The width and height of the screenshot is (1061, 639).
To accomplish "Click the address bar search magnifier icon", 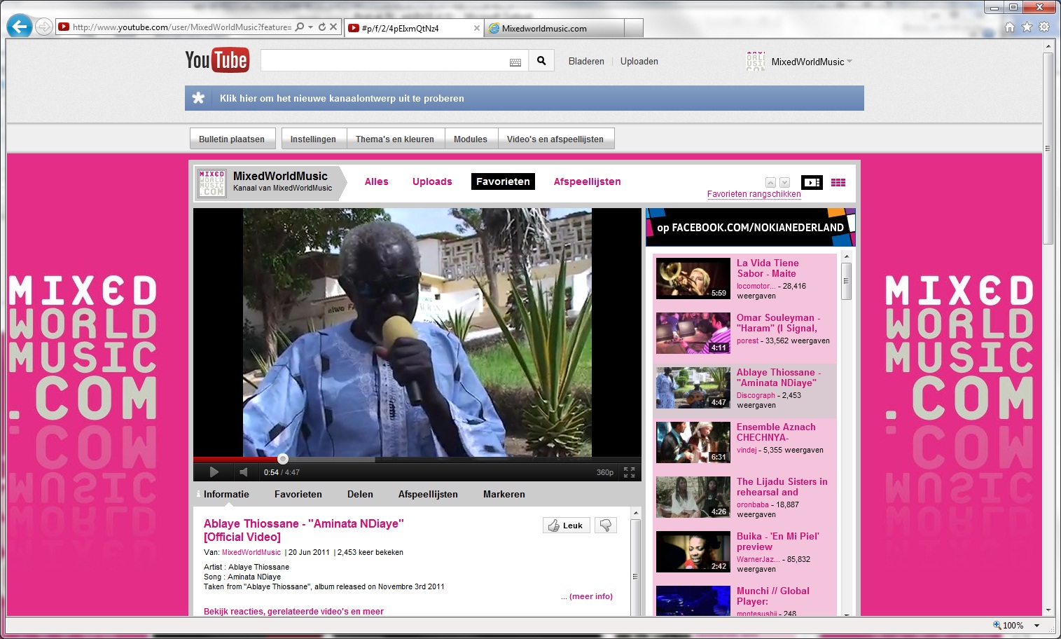I will pos(300,27).
